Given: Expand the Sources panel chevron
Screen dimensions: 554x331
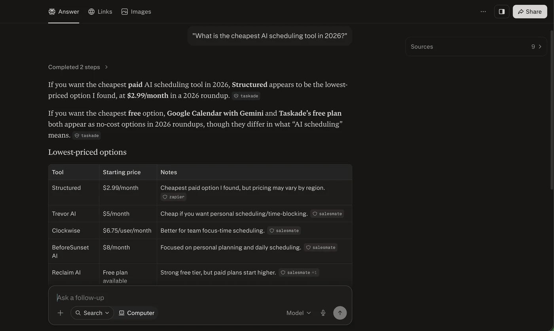Looking at the screenshot, I should (x=540, y=47).
